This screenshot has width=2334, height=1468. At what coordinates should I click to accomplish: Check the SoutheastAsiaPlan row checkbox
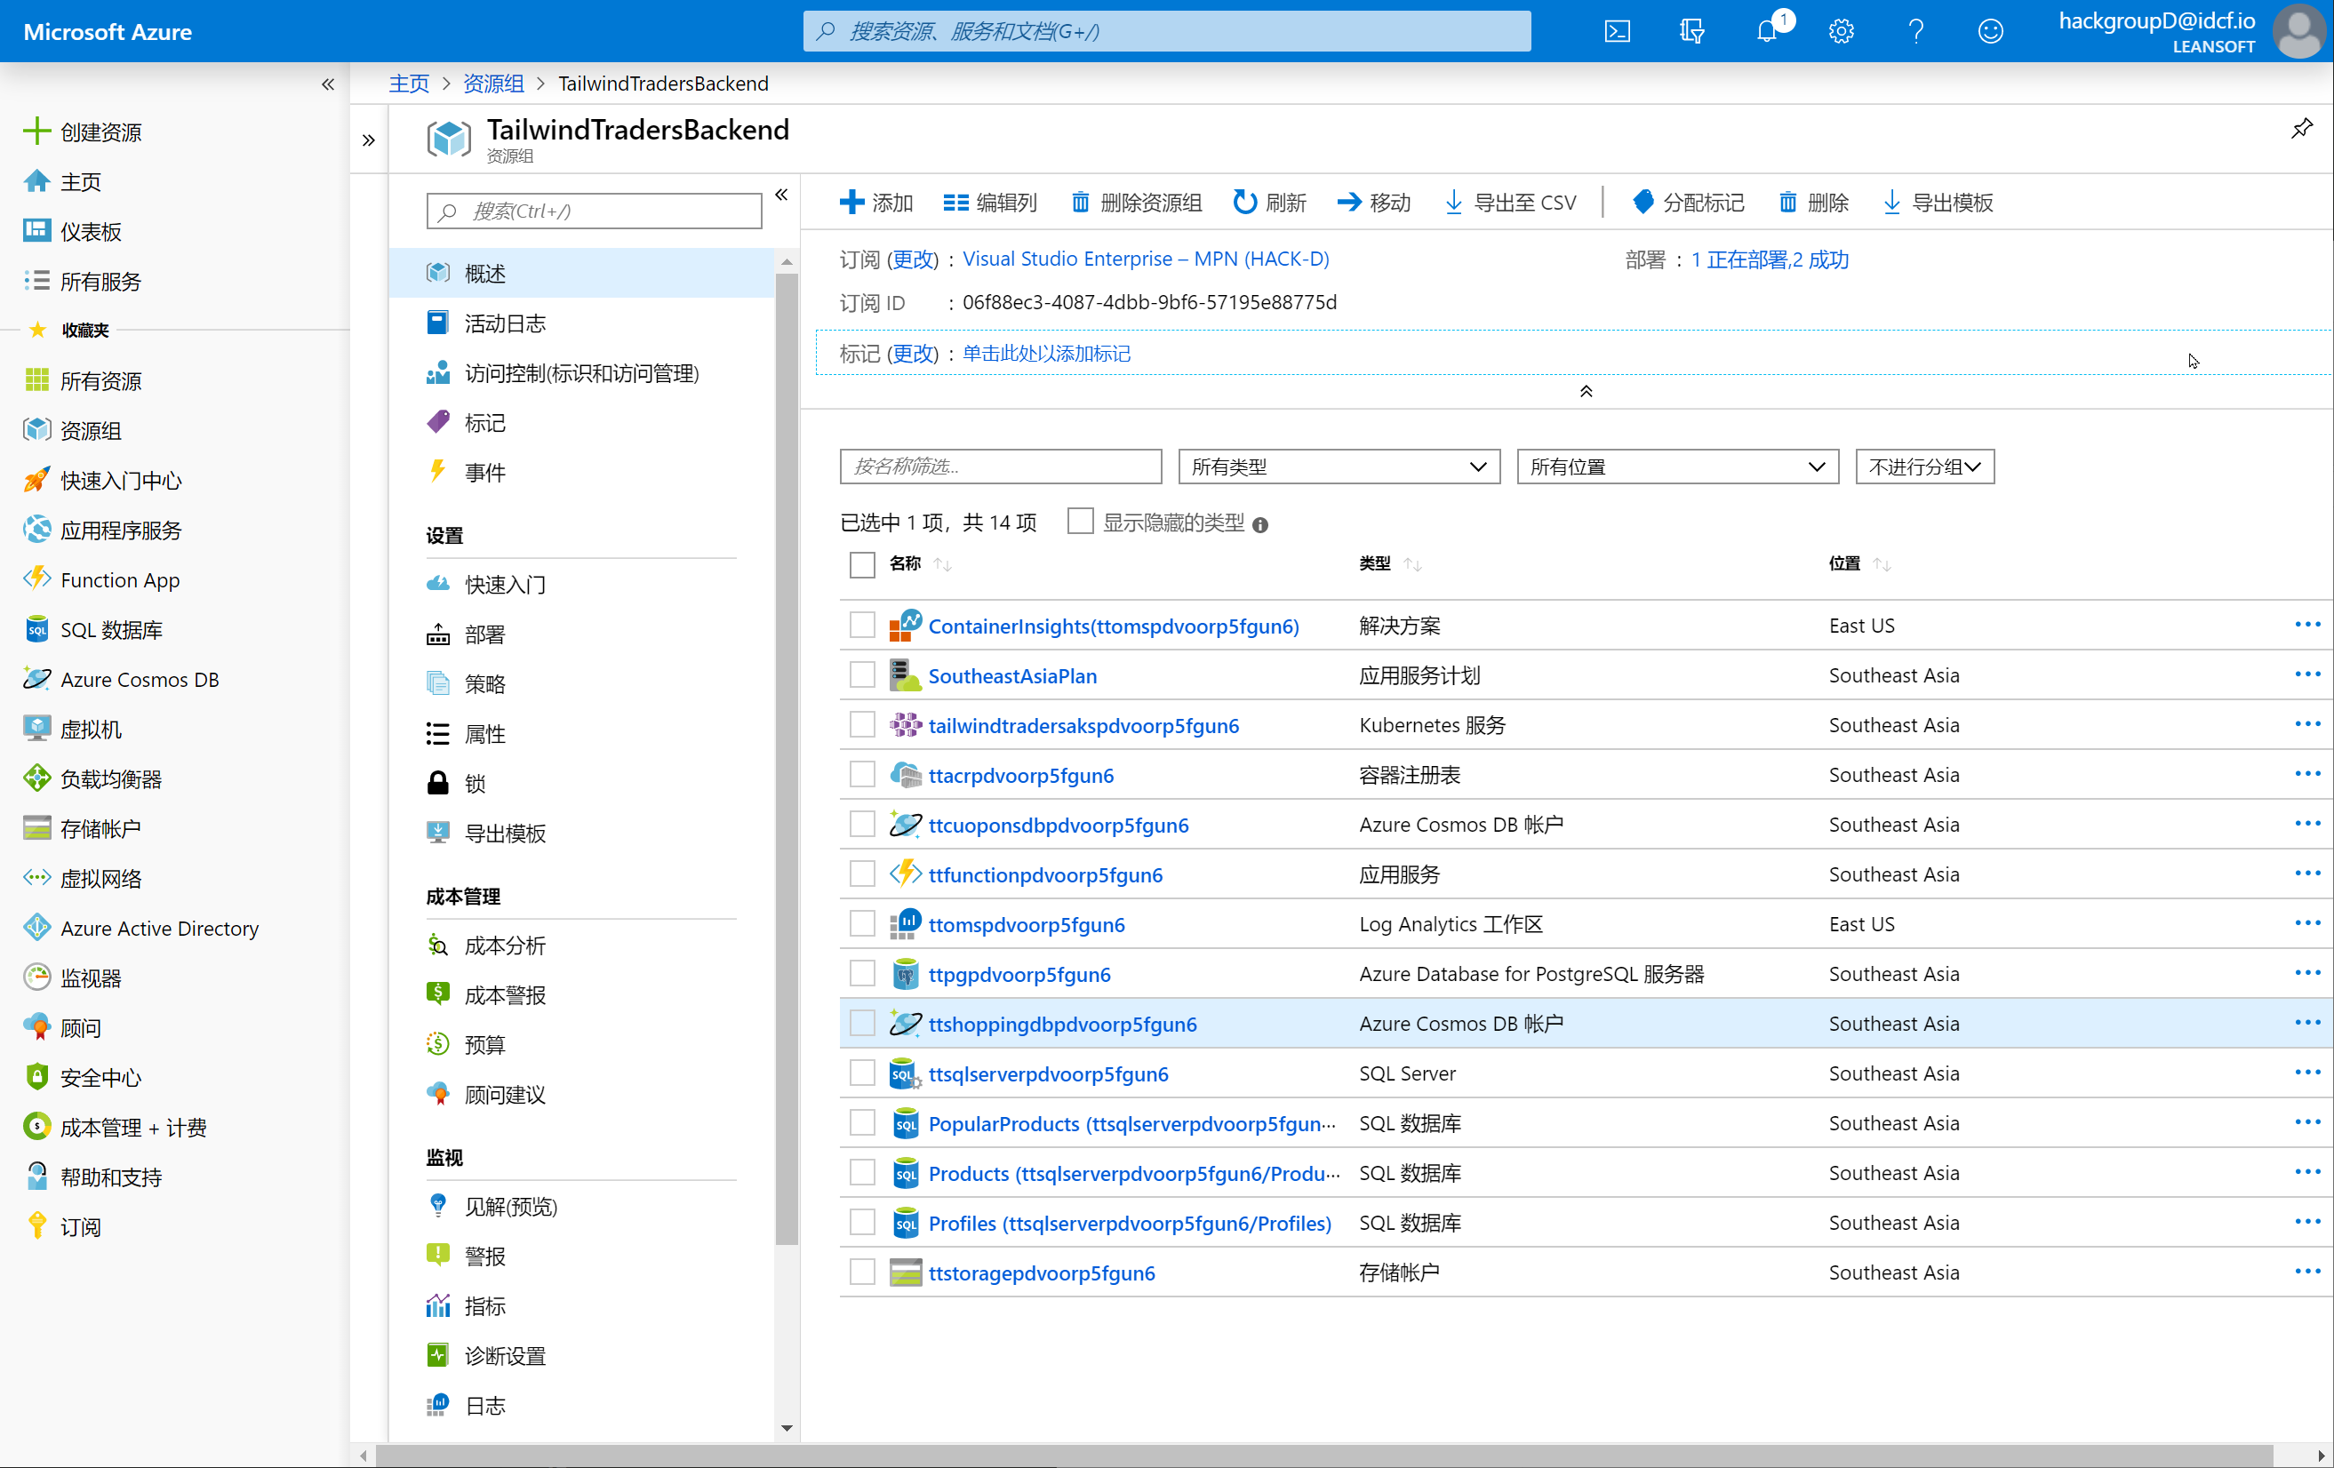861,675
